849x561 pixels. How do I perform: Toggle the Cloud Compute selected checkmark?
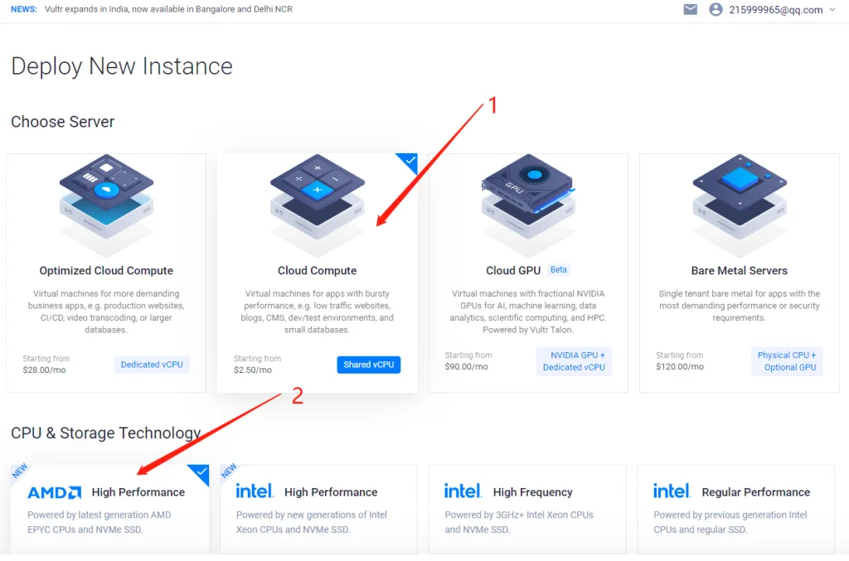click(x=410, y=160)
